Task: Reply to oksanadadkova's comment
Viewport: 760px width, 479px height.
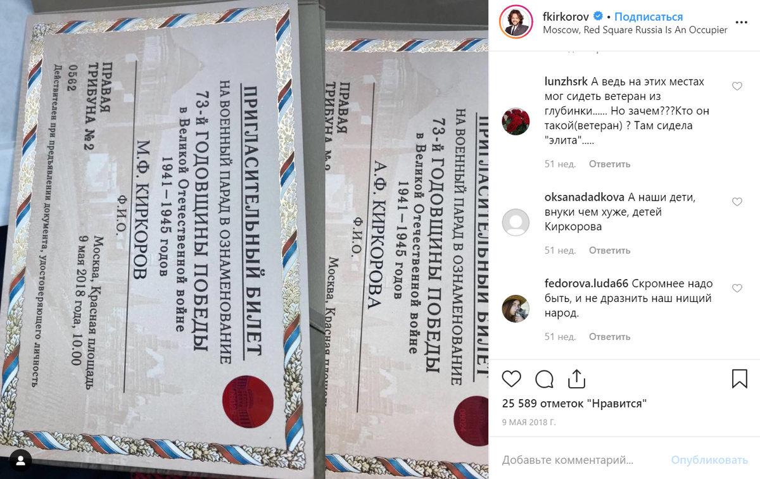Action: 609,251
